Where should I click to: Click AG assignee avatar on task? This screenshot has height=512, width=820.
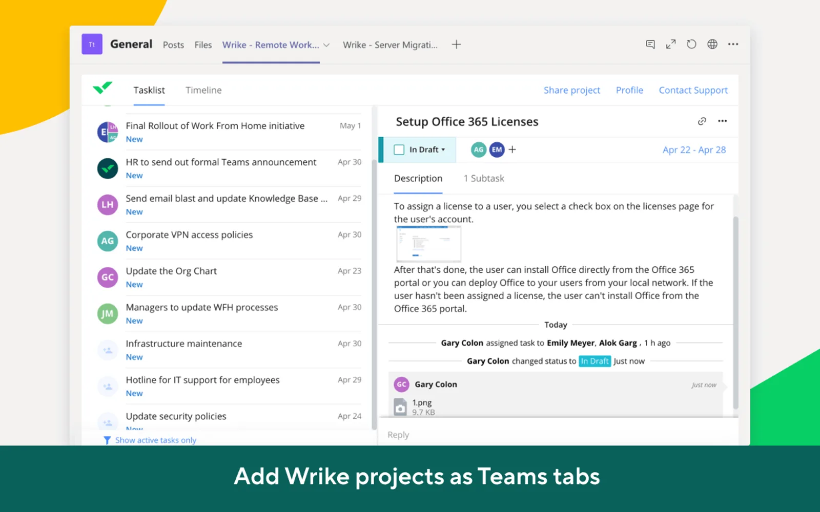479,150
